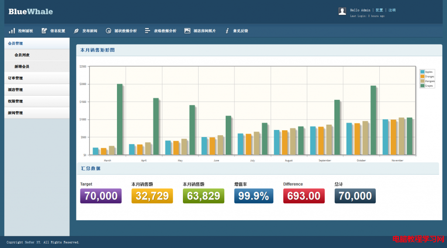Expand the 订单管理 sidebar section
447x248 pixels.
(x=37, y=78)
